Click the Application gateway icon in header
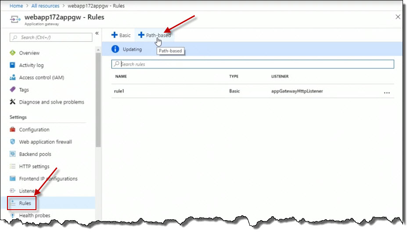Viewport: 410px width, 236px height. click(15, 19)
